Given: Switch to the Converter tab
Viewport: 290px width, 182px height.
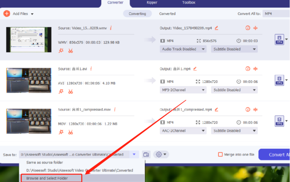Looking at the screenshot, I should tap(115, 3).
